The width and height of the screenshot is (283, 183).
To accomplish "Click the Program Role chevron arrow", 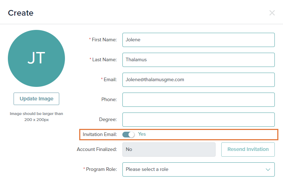I will coord(268,169).
